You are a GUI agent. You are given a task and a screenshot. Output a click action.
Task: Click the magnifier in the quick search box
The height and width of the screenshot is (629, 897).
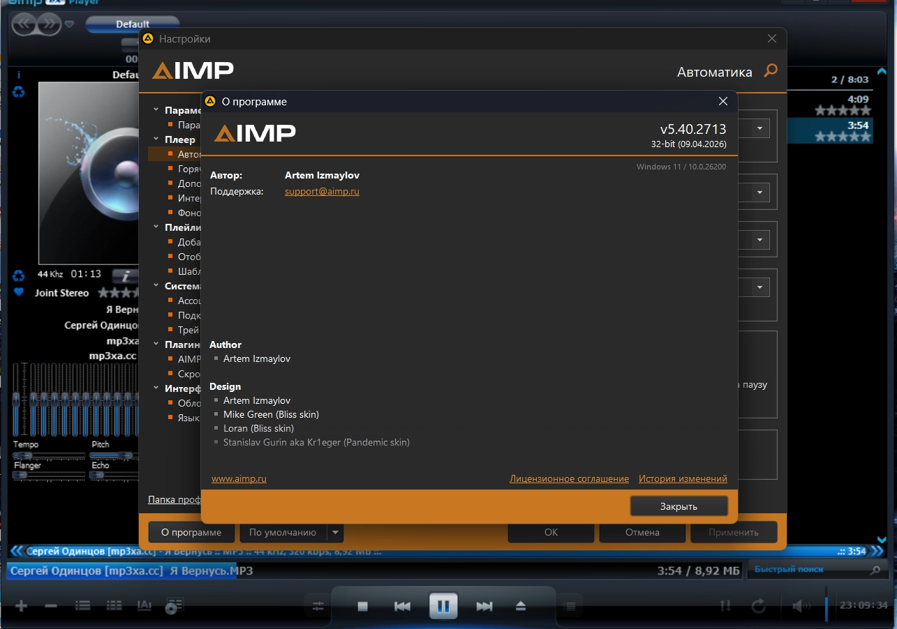point(875,570)
